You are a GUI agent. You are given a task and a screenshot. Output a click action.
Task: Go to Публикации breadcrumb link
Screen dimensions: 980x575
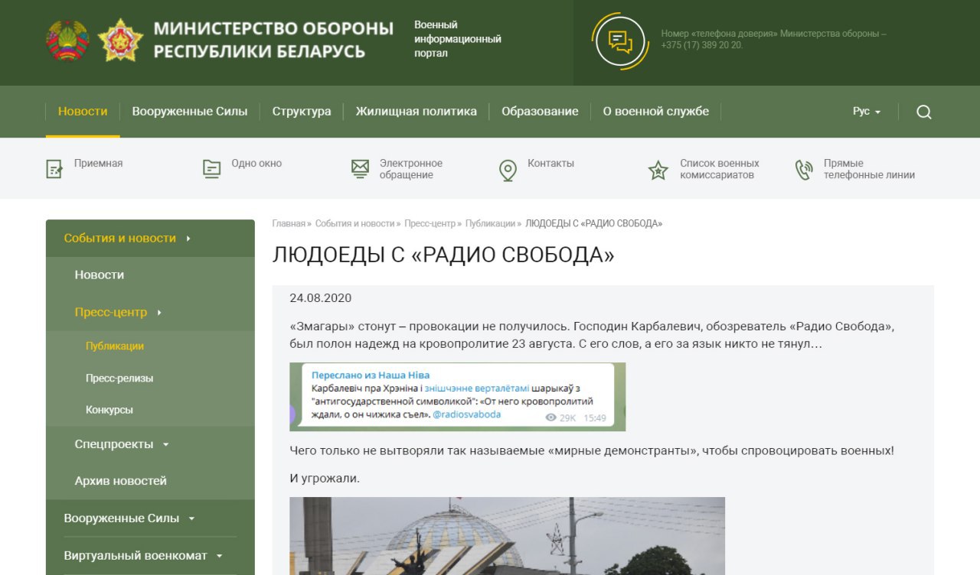point(490,223)
